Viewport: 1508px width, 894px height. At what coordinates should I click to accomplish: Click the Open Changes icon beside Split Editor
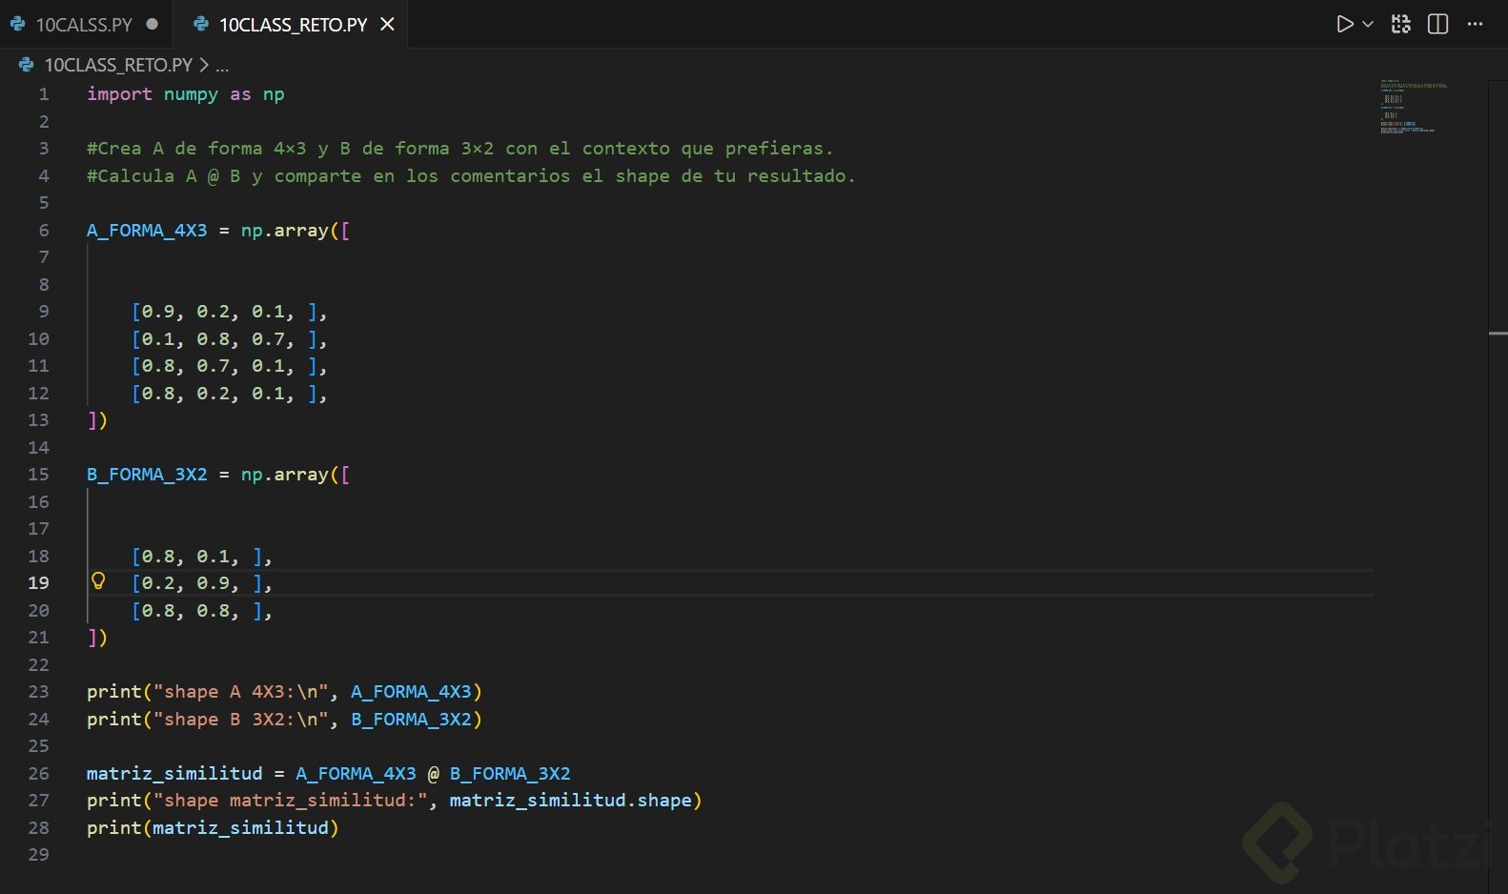point(1400,25)
